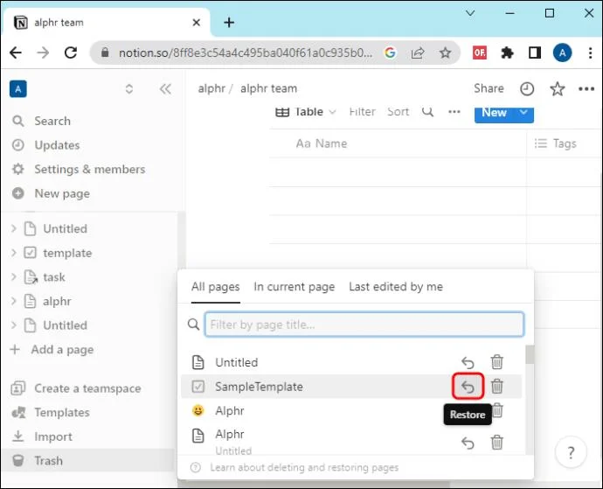Switch to the Last edited by me tab
The image size is (603, 489).
point(396,287)
